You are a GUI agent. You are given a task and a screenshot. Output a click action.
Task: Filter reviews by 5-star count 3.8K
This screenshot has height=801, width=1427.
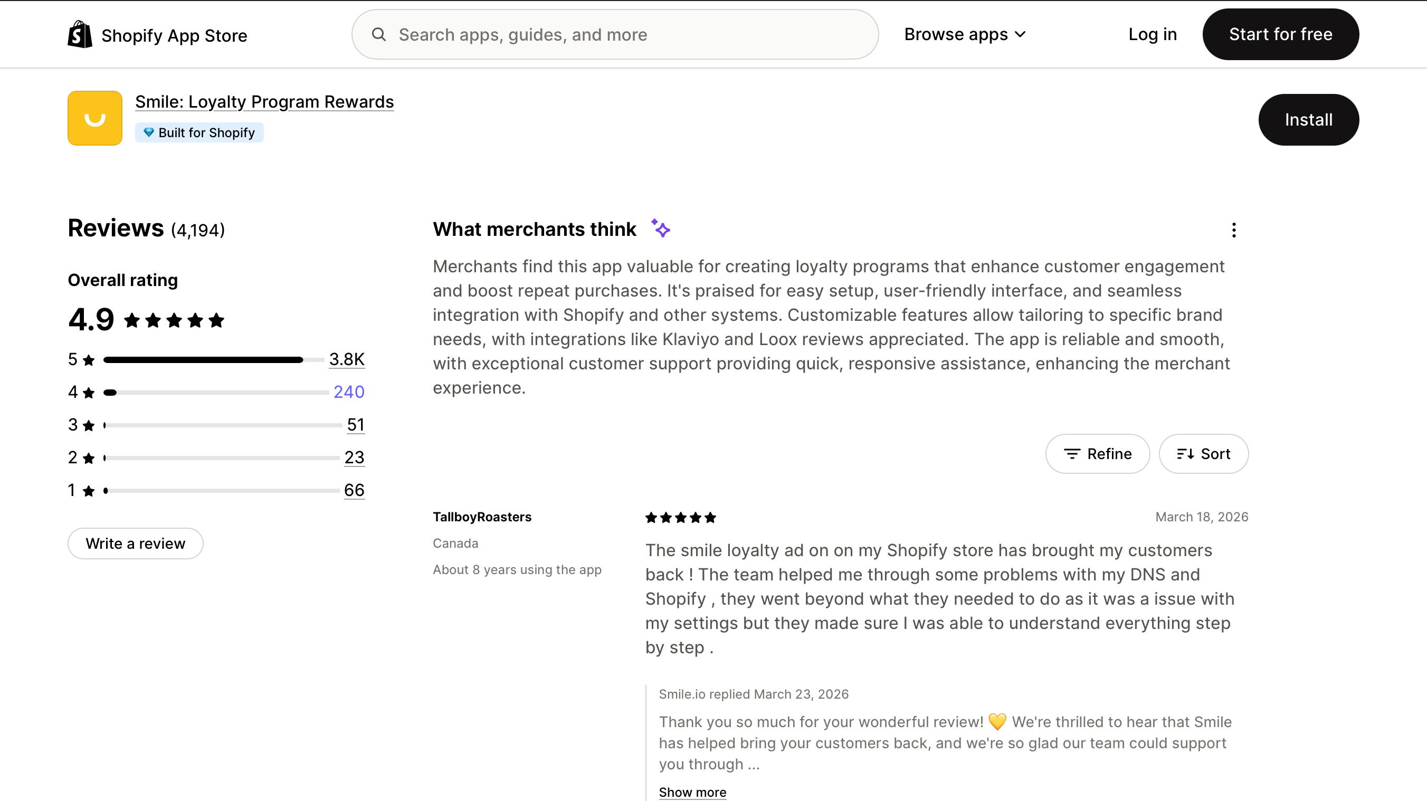pos(347,359)
